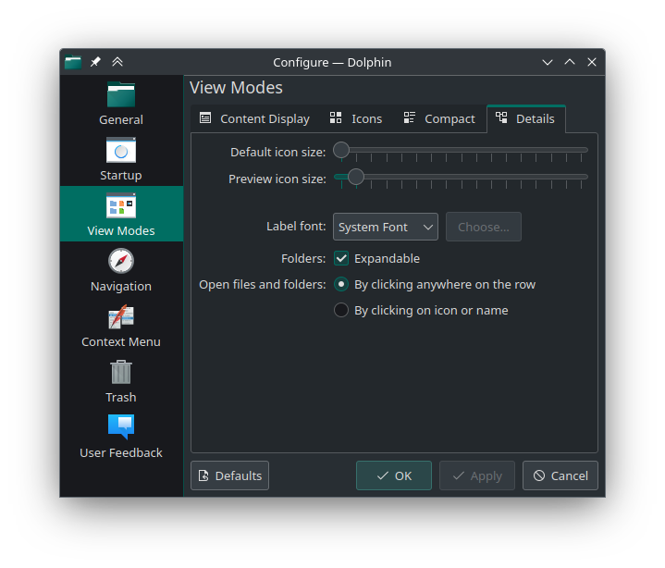The height and width of the screenshot is (568, 665).
Task: Confirm with the OK button
Action: tap(394, 475)
